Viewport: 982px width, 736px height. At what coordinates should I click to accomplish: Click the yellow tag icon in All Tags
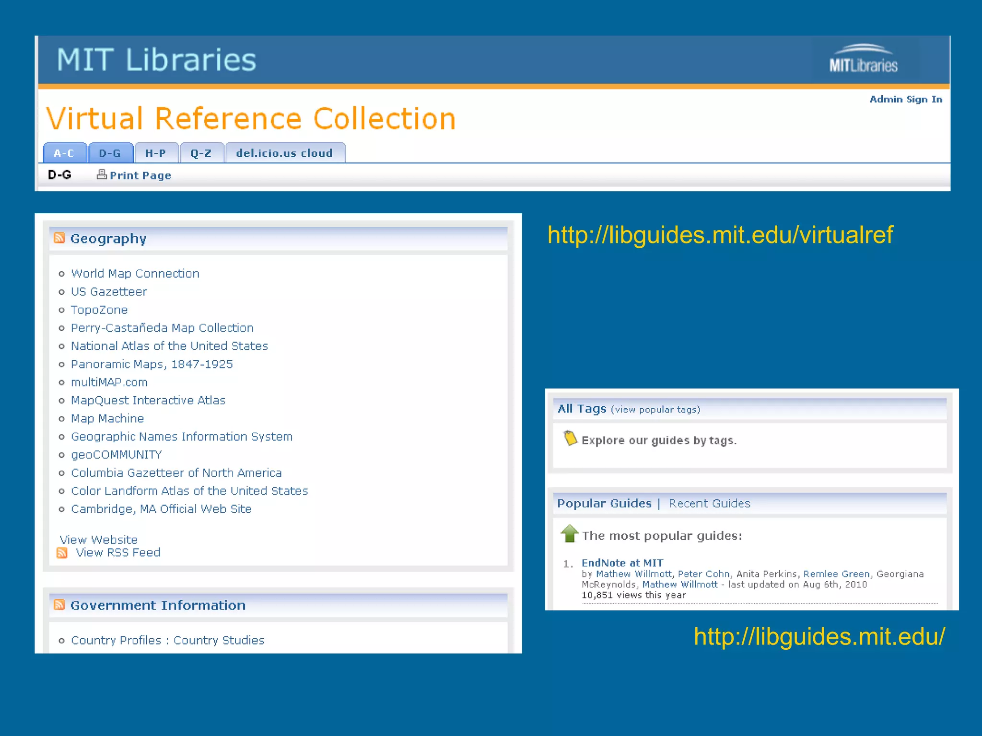tap(570, 438)
